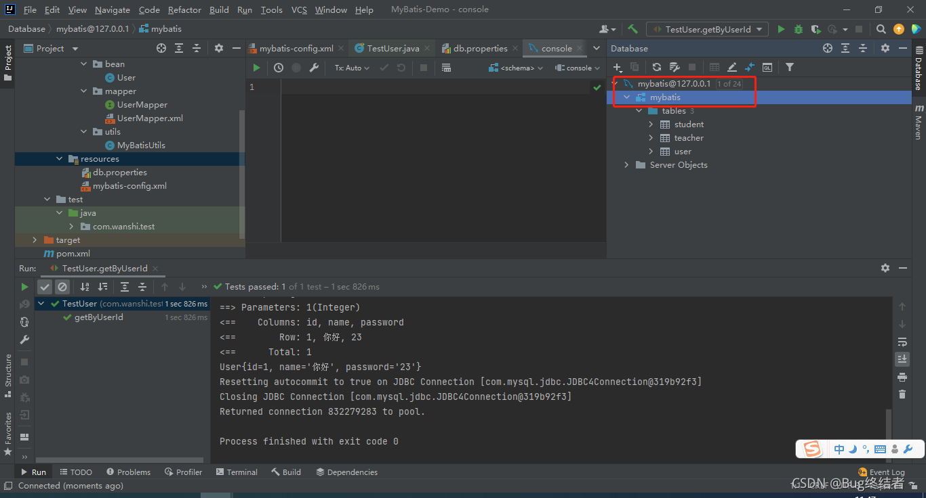Expand the student table node
This screenshot has height=498, width=926.
click(x=651, y=124)
